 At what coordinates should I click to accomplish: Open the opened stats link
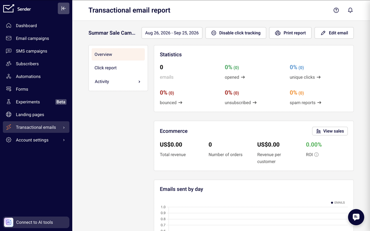[x=235, y=77]
